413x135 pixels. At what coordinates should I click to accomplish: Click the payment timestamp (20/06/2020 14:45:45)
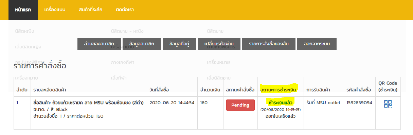(281, 110)
